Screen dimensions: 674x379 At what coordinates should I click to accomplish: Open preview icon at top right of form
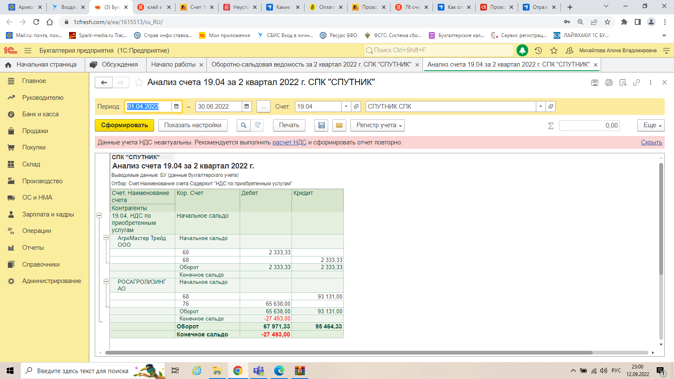(x=623, y=83)
